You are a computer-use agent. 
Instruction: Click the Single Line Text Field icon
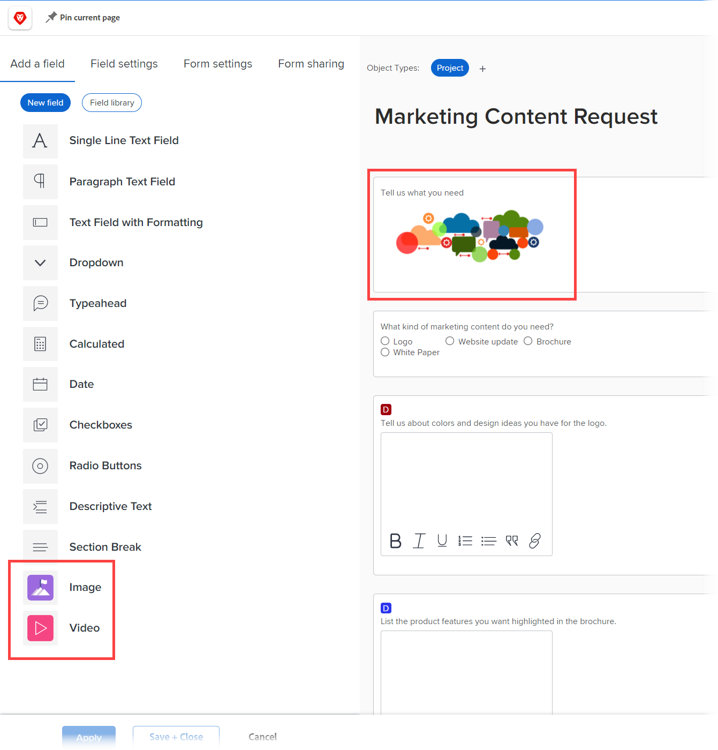click(x=40, y=141)
